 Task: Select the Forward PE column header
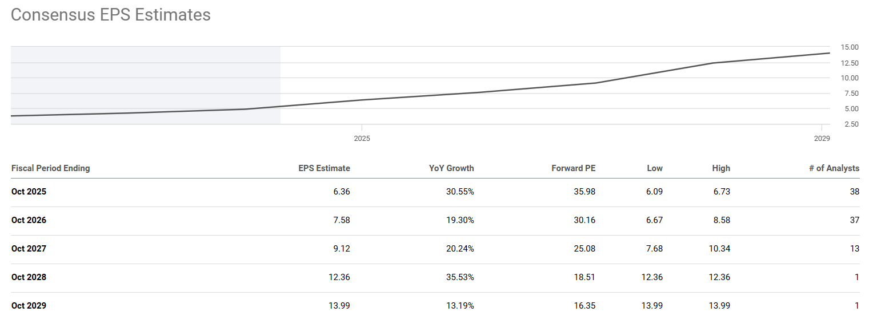tap(573, 168)
